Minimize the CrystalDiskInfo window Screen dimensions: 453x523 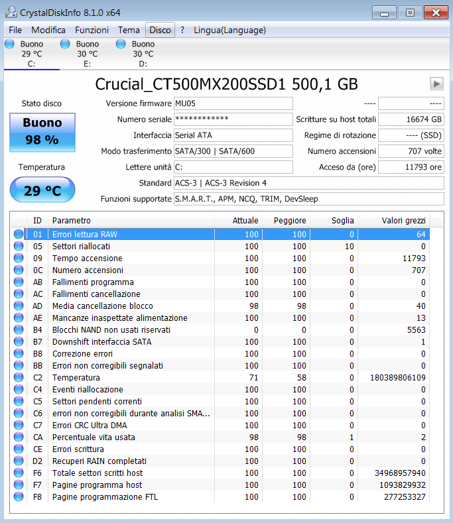pyautogui.click(x=384, y=13)
